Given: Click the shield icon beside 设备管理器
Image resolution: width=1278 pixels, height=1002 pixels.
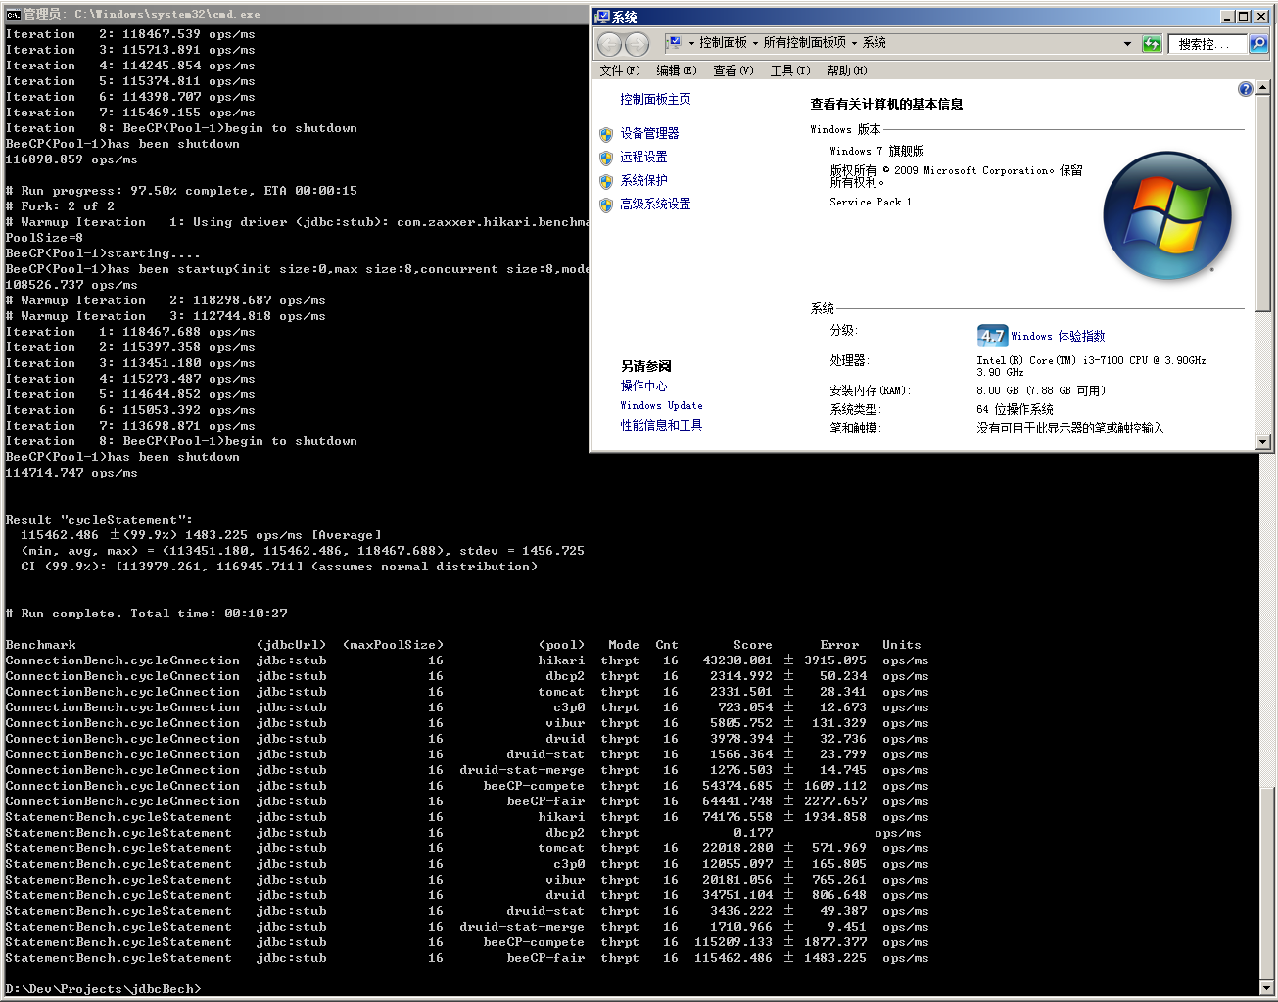Looking at the screenshot, I should coord(607,133).
